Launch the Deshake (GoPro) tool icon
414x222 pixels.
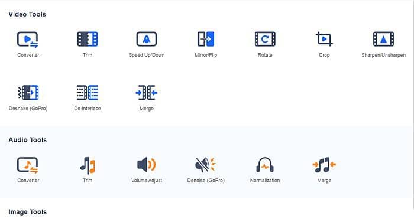[x=28, y=92]
